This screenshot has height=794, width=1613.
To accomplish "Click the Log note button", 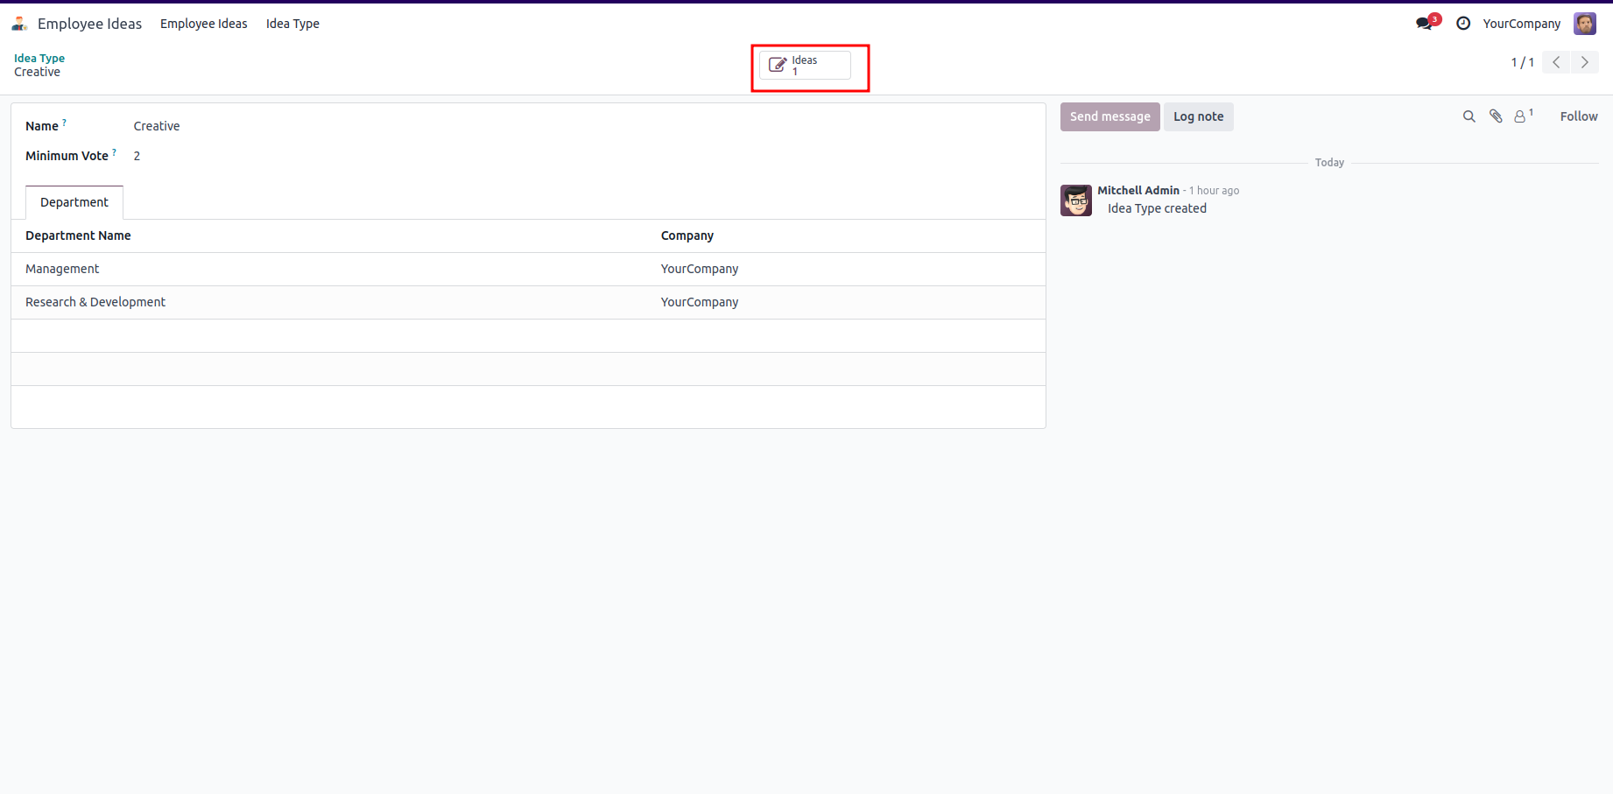I will click(x=1198, y=116).
